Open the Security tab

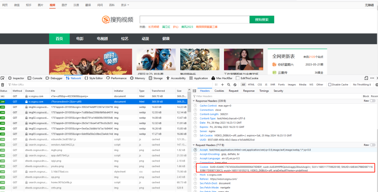[278, 91]
